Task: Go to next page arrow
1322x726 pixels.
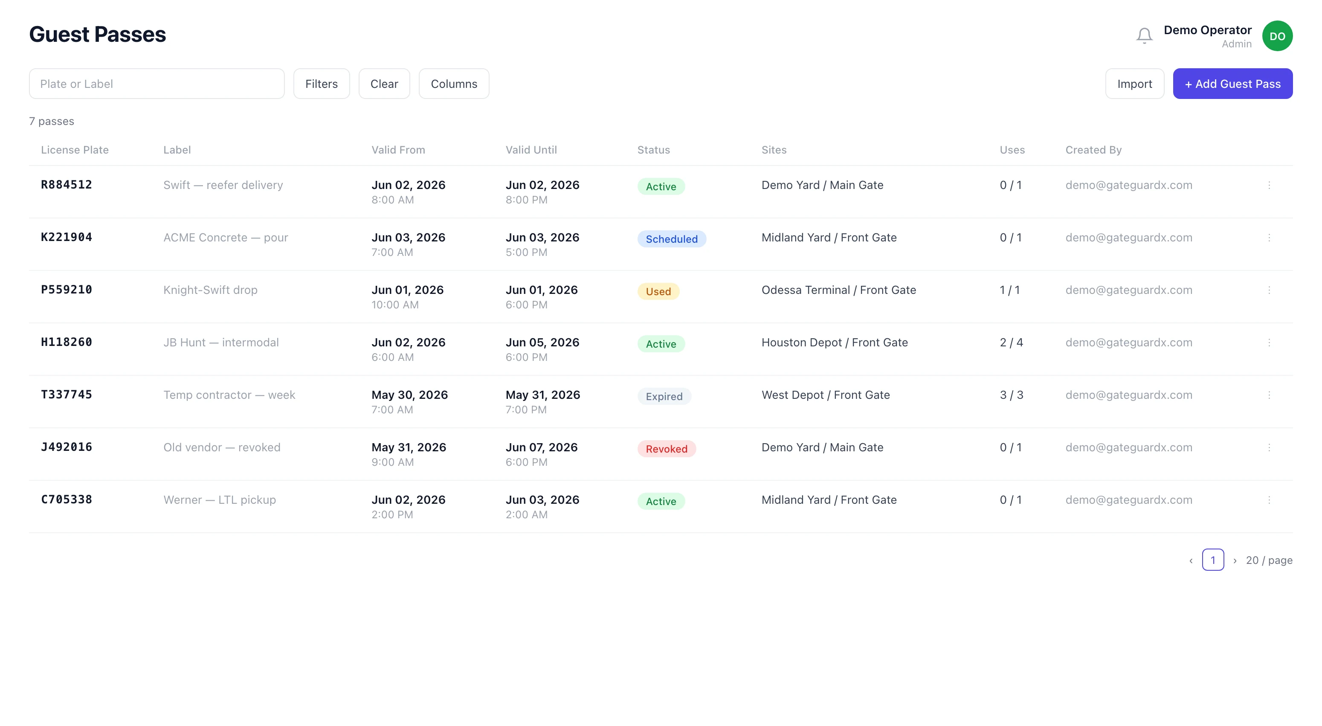Action: click(x=1235, y=560)
